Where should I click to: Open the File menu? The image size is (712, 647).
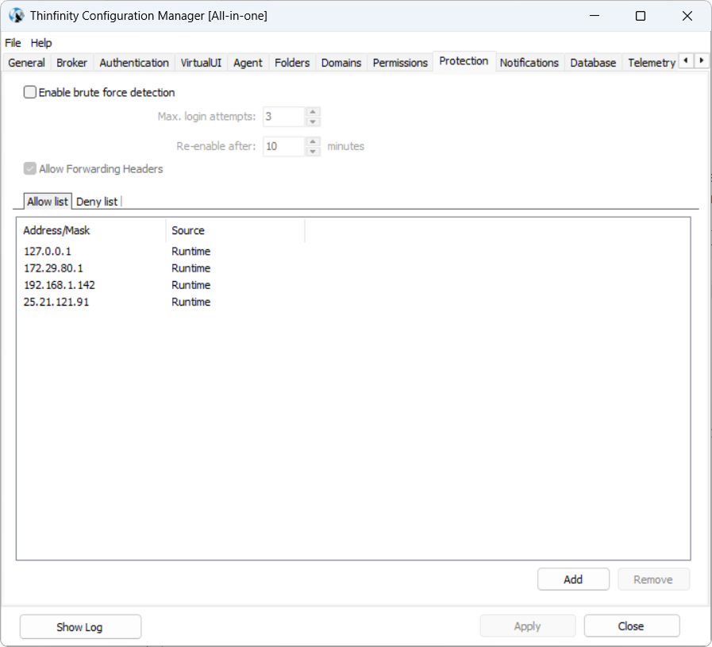(13, 43)
